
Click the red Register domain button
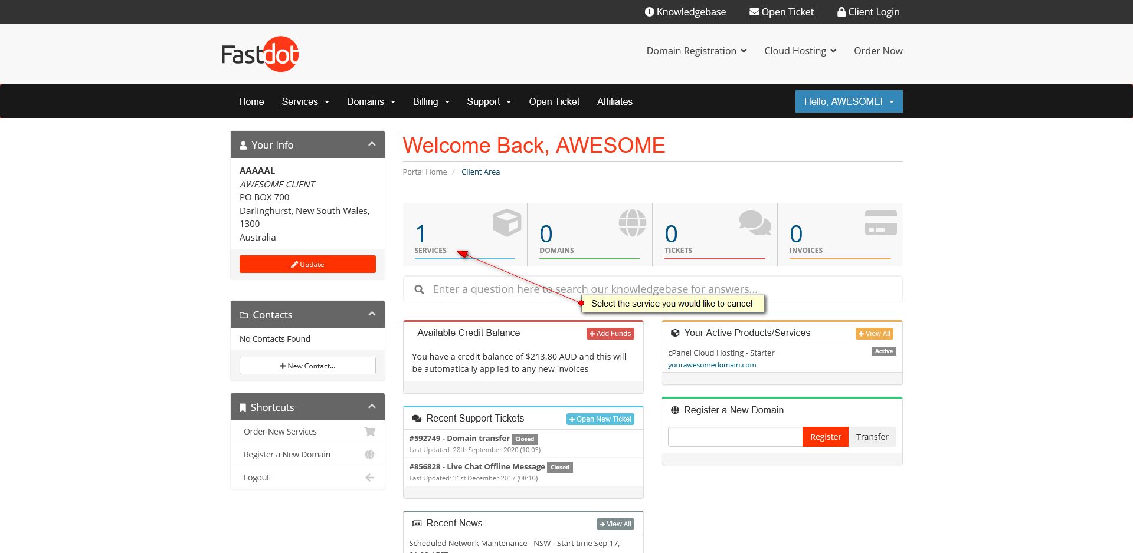click(826, 437)
